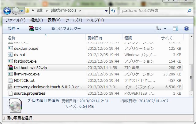196x124 pixels.
Task: Expand the hidden path chevron «
Action: 33,10
